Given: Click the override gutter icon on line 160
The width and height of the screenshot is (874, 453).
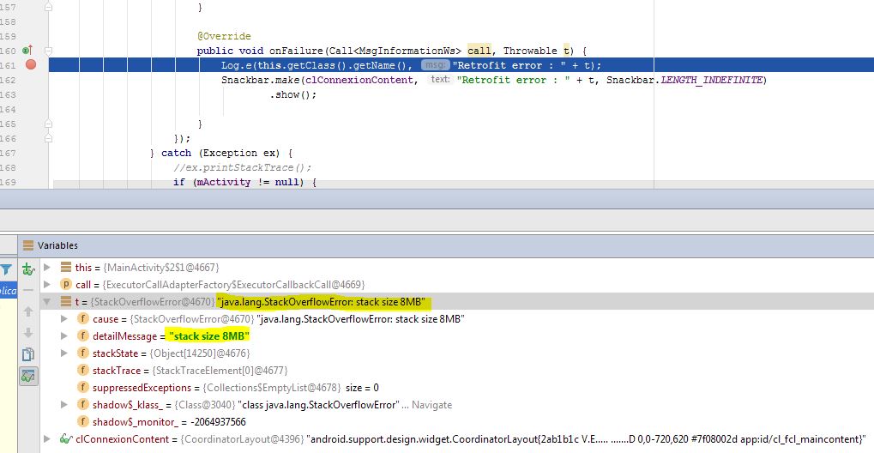Looking at the screenshot, I should [27, 51].
